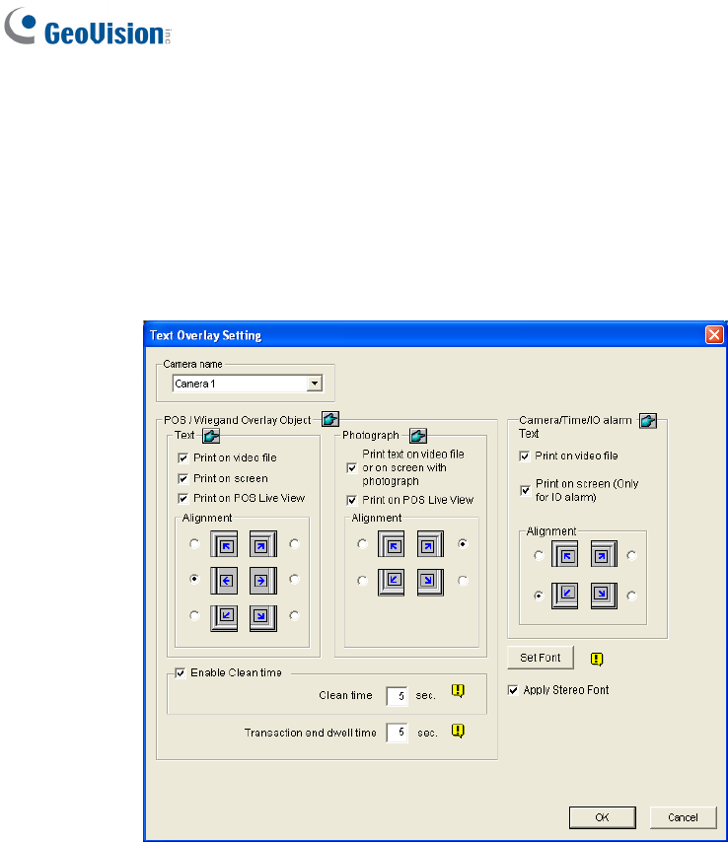This screenshot has height=842, width=728.
Task: Click the Set Font button
Action: (541, 658)
